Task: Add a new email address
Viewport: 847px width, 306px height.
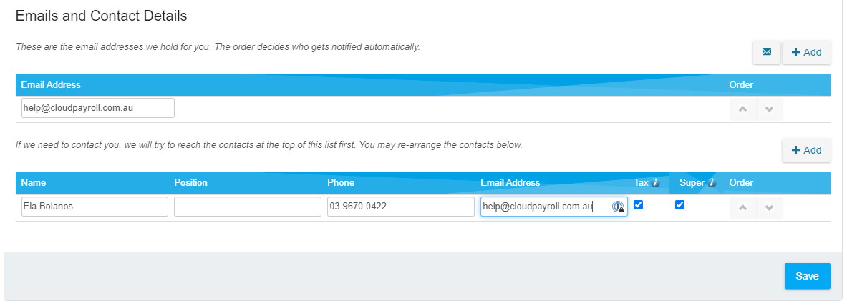Action: coord(806,52)
